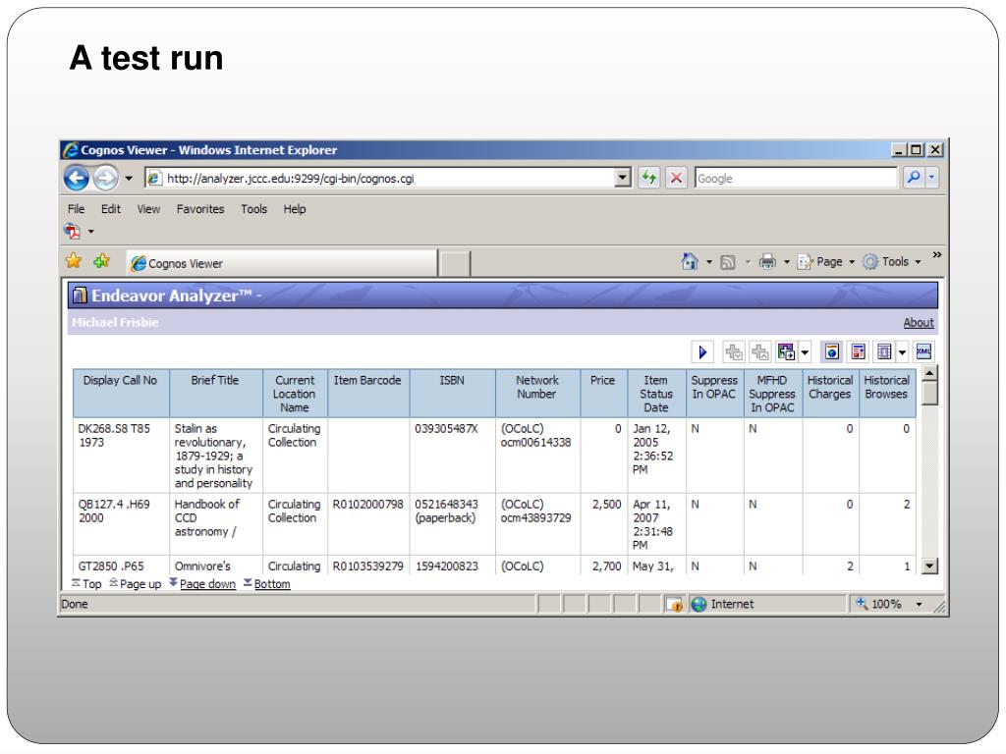Open the About link
Image resolution: width=1006 pixels, height=754 pixels.
[919, 322]
